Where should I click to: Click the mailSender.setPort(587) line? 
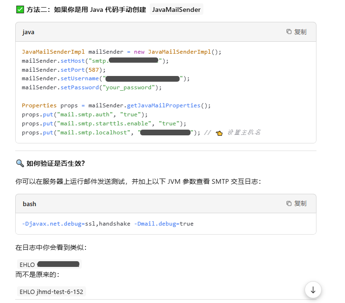64,70
